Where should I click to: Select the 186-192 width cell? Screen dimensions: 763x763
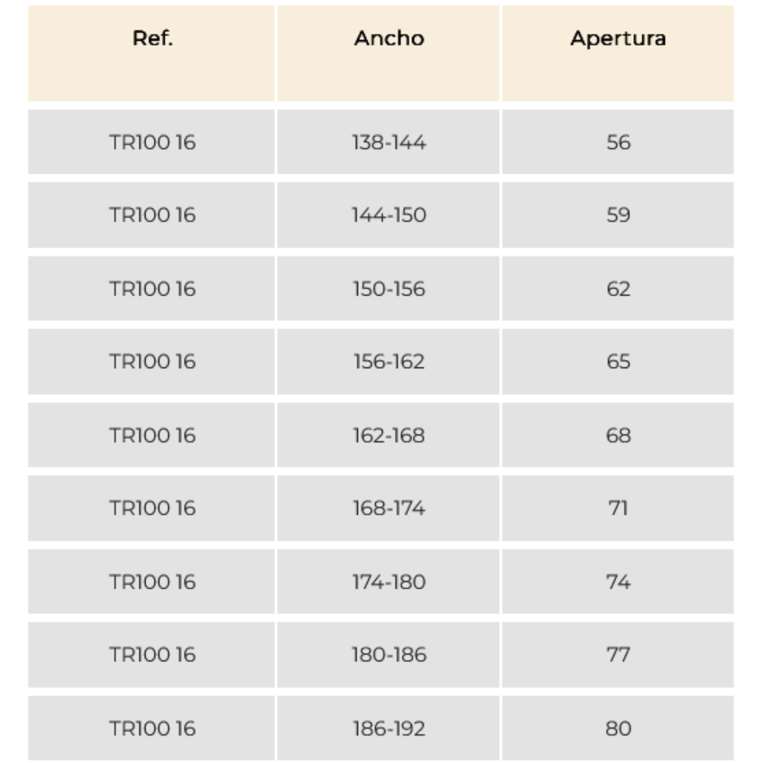pos(388,728)
